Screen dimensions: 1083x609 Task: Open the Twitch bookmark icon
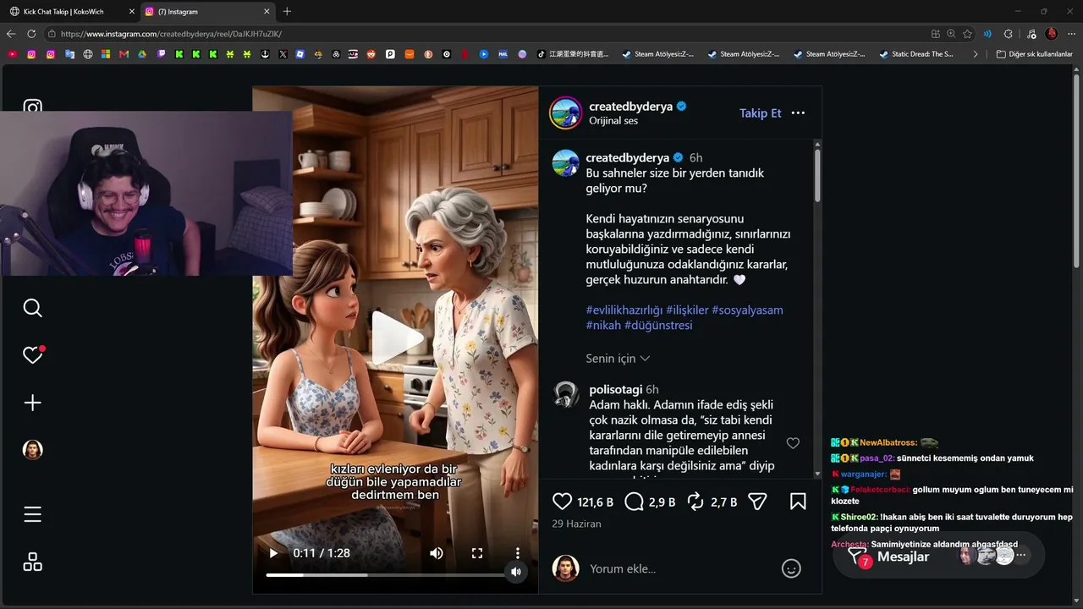point(161,54)
